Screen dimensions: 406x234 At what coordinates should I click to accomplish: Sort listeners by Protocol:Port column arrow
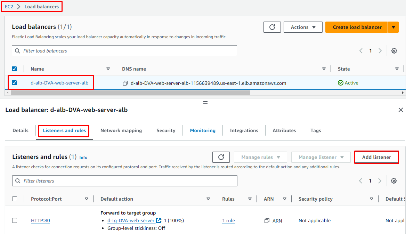[x=87, y=199]
